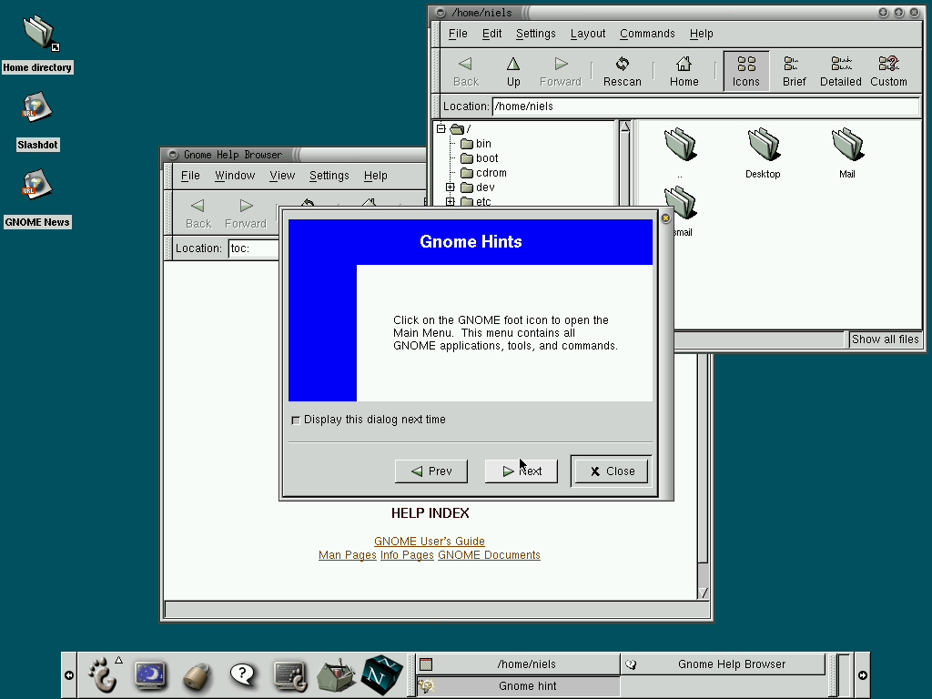932x699 pixels.
Task: Click the Rescan toolbar icon
Action: pyautogui.click(x=623, y=72)
